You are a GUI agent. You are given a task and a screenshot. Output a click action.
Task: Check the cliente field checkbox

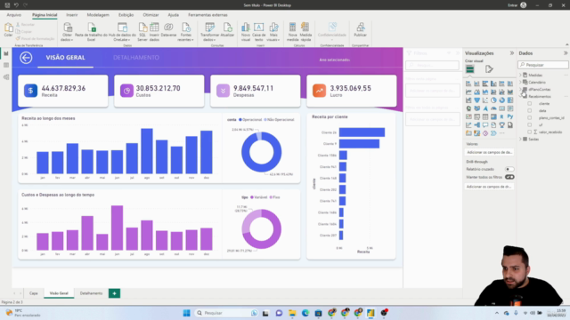(x=530, y=104)
